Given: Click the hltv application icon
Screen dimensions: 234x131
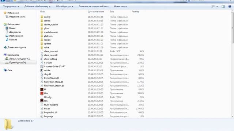Looking at the screenshot, I should pyautogui.click(x=42, y=101).
